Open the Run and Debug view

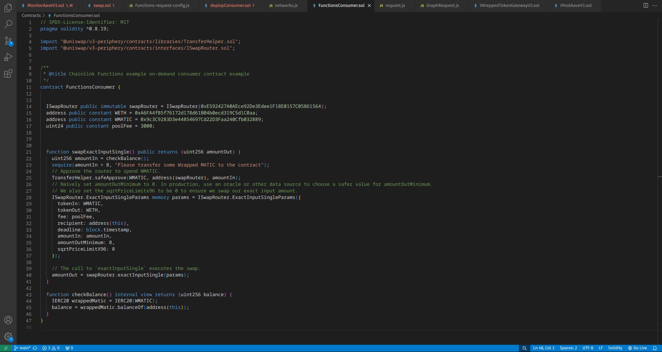pyautogui.click(x=8, y=57)
